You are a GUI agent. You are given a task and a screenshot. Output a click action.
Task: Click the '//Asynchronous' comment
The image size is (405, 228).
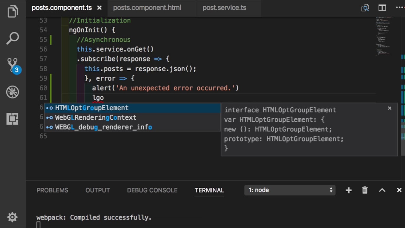pos(103,40)
